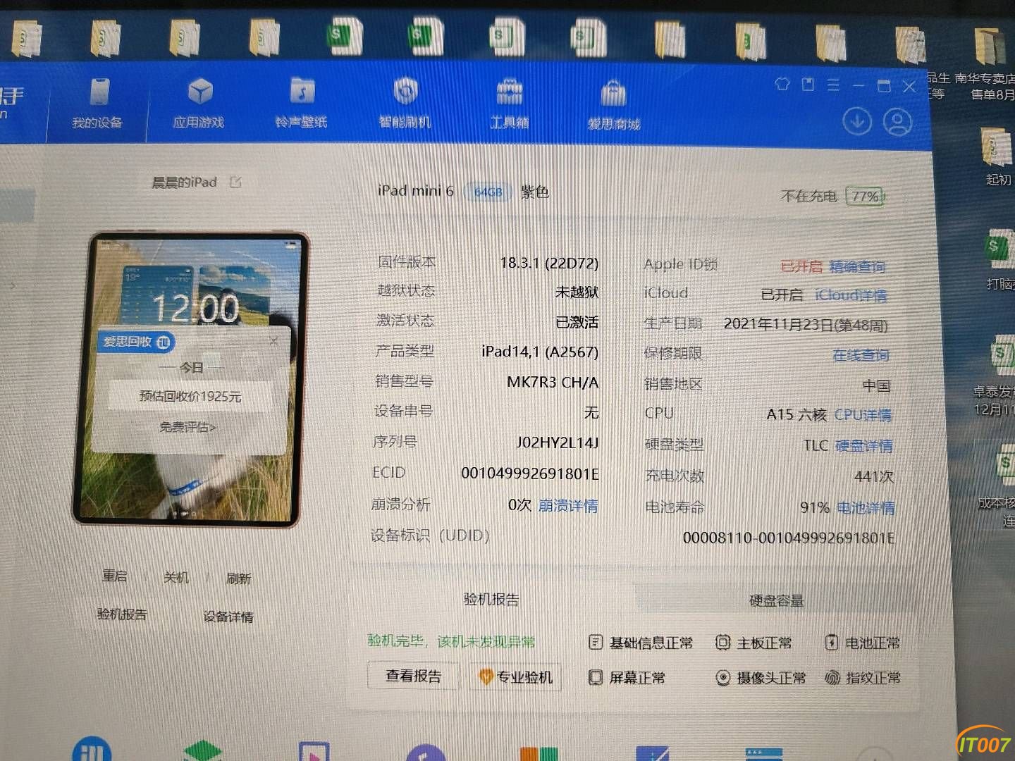
Task: Switch to the 硬盘容量 tab
Action: (776, 600)
